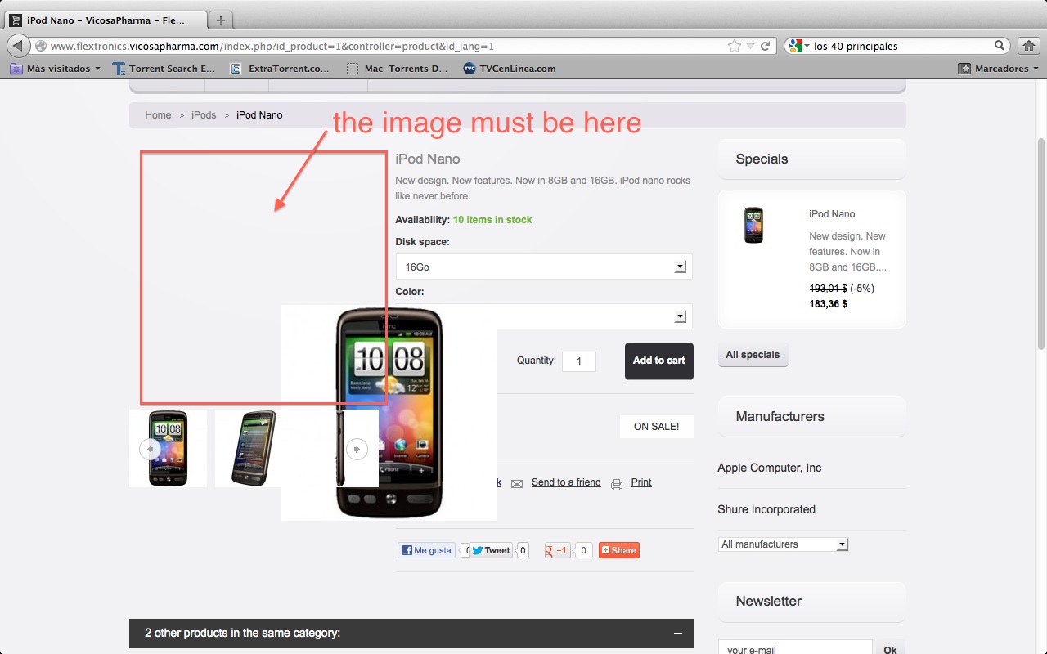Bookmark this page with the star icon
The height and width of the screenshot is (654, 1047).
point(735,47)
